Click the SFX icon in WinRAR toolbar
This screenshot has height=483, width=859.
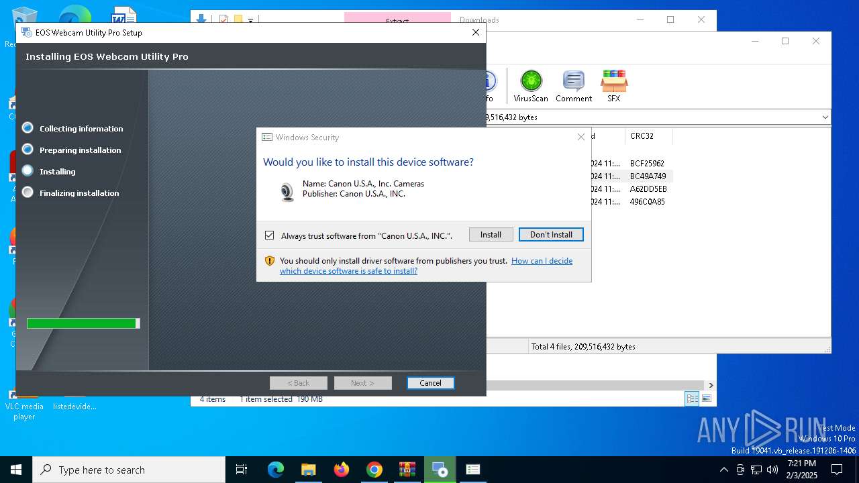(x=613, y=87)
